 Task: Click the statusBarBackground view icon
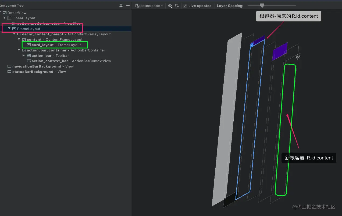[9, 72]
